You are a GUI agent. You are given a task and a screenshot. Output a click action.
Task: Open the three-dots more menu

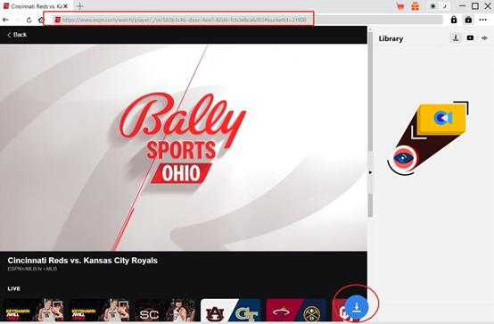click(483, 20)
